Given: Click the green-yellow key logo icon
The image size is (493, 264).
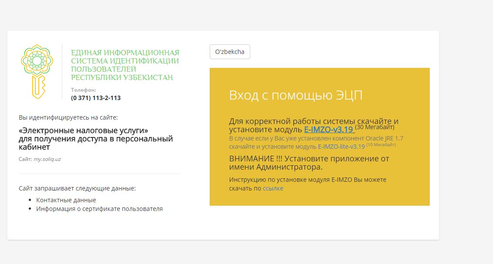Looking at the screenshot, I should point(37,71).
